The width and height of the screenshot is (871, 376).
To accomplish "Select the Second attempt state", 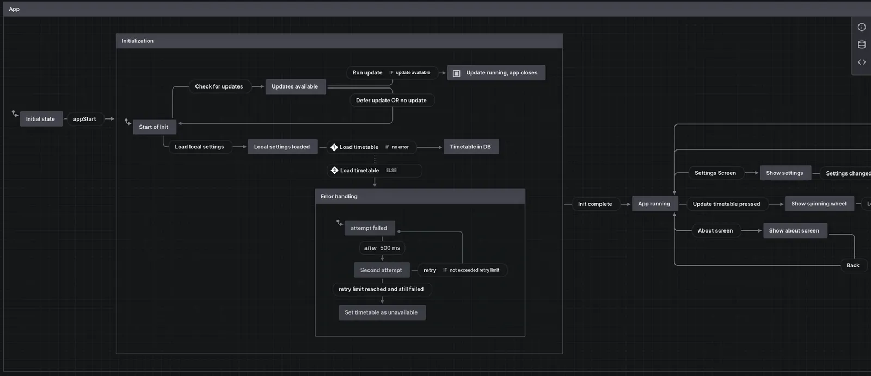I will point(382,270).
